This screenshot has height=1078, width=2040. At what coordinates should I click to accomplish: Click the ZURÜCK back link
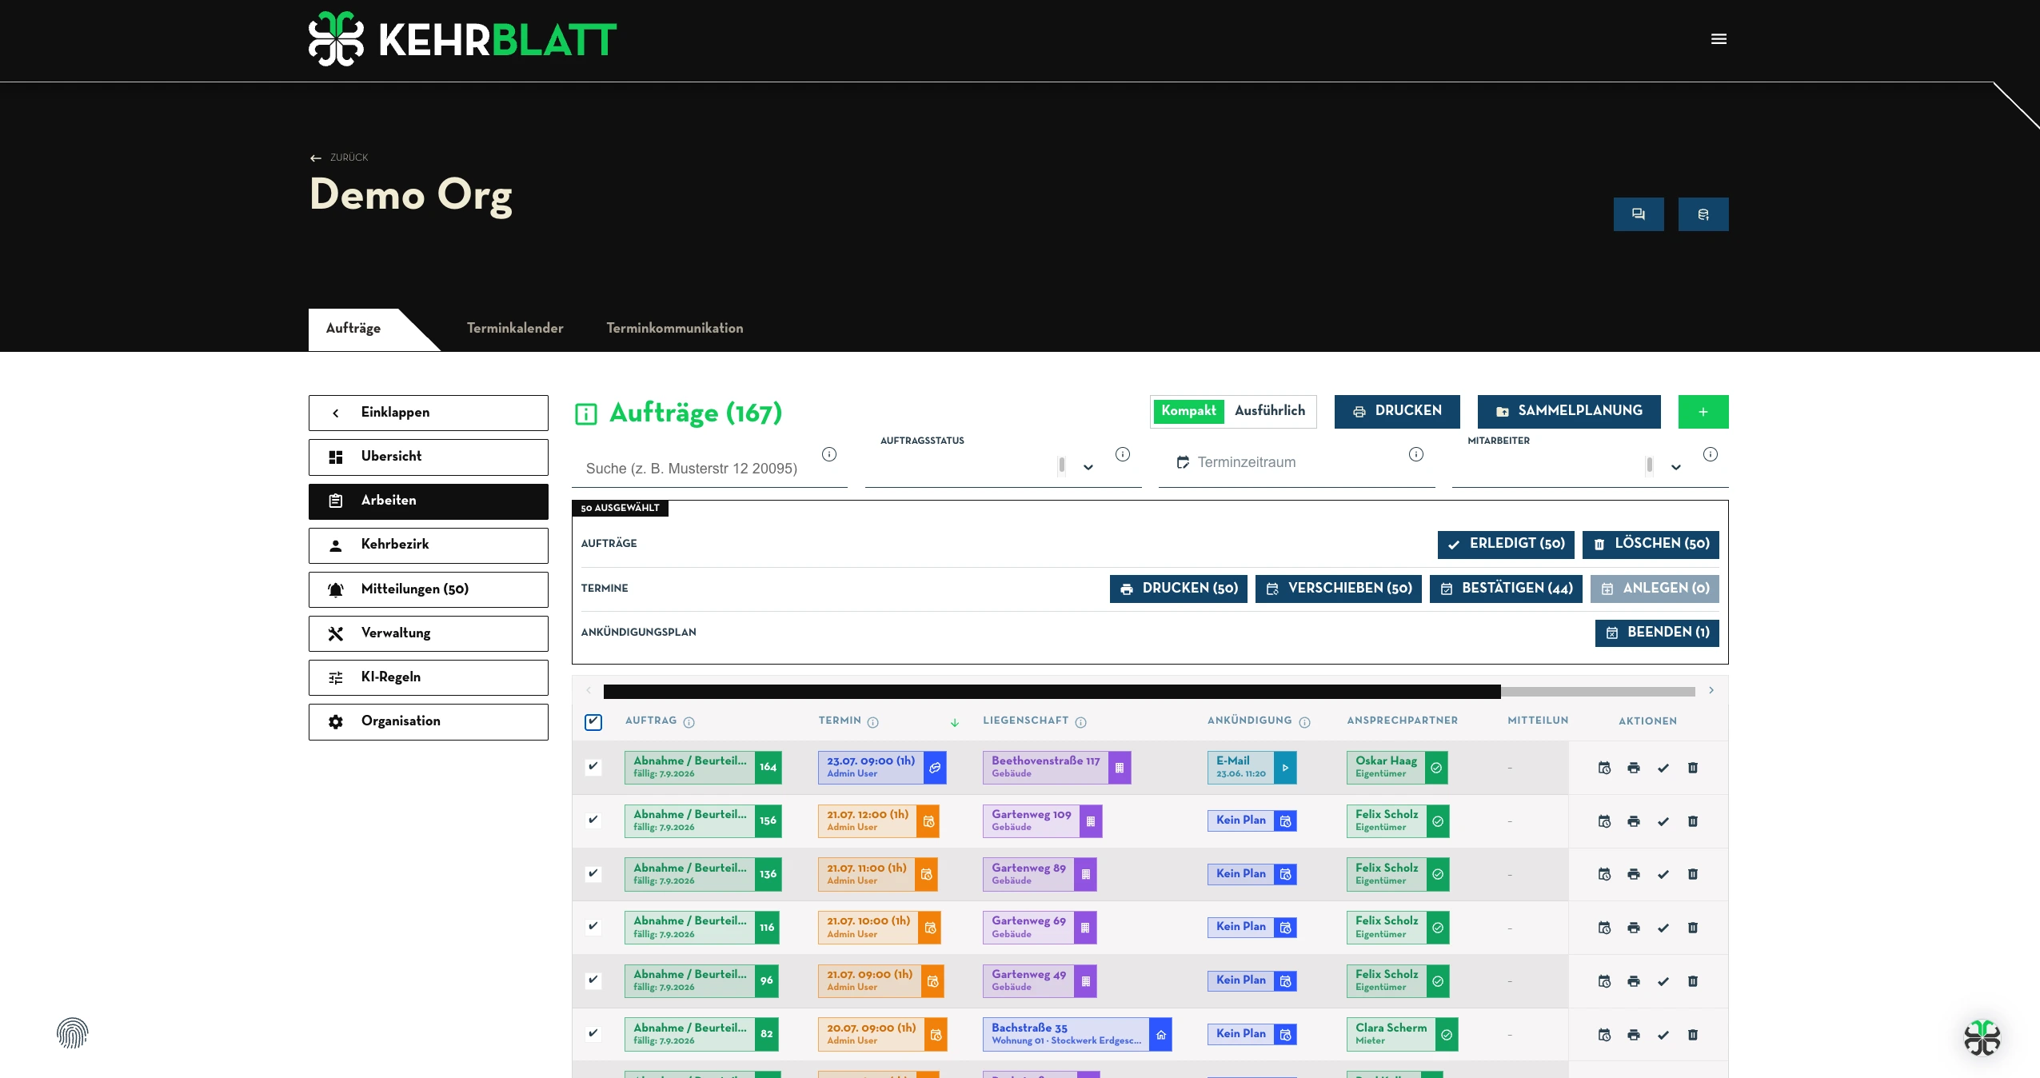coord(340,158)
